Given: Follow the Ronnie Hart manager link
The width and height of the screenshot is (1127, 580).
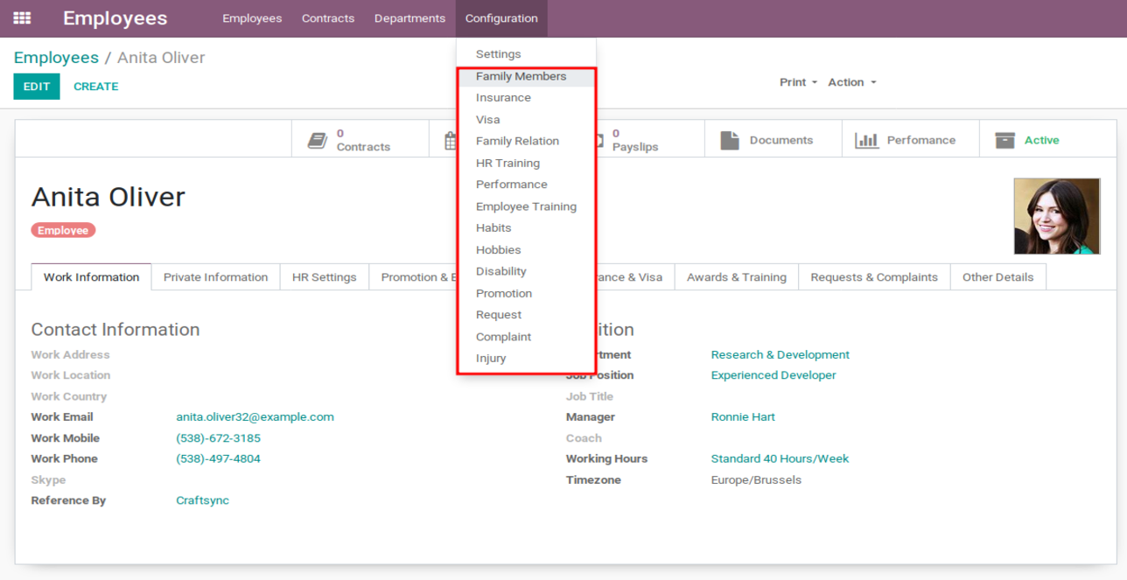Looking at the screenshot, I should point(743,417).
